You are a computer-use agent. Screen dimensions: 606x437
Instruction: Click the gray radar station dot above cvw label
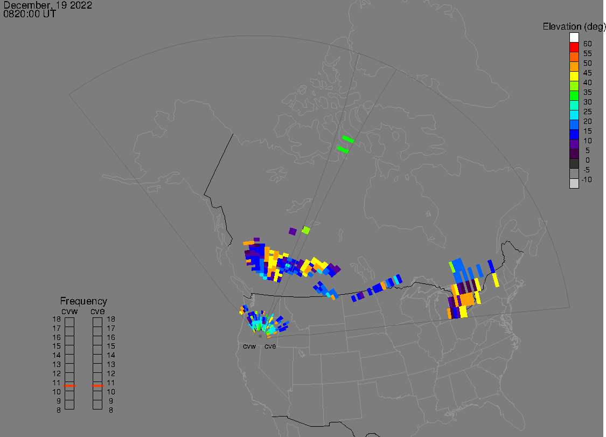coord(260,336)
